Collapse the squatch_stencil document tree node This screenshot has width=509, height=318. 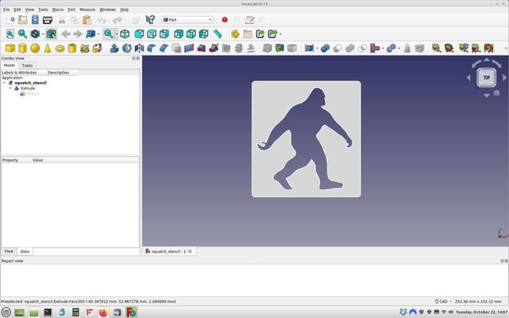(x=4, y=83)
